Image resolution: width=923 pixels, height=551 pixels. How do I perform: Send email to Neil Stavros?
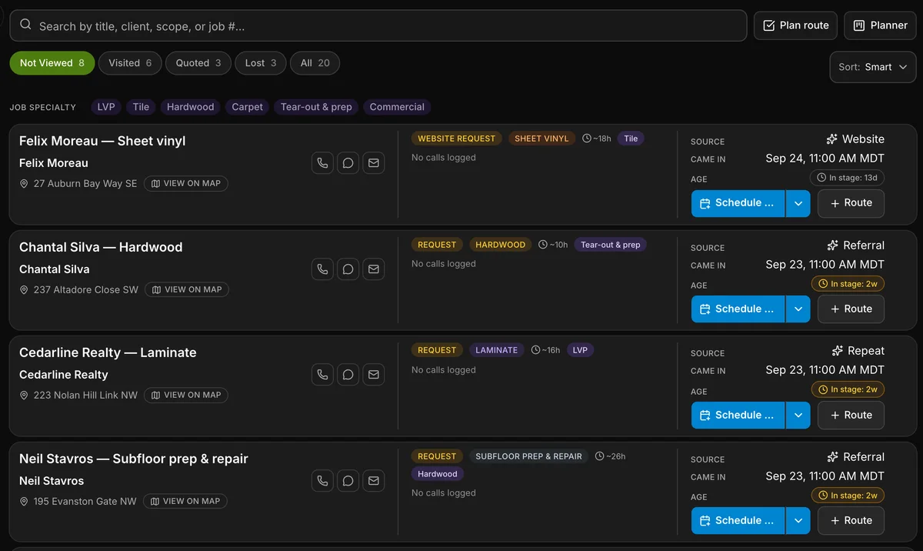[374, 481]
